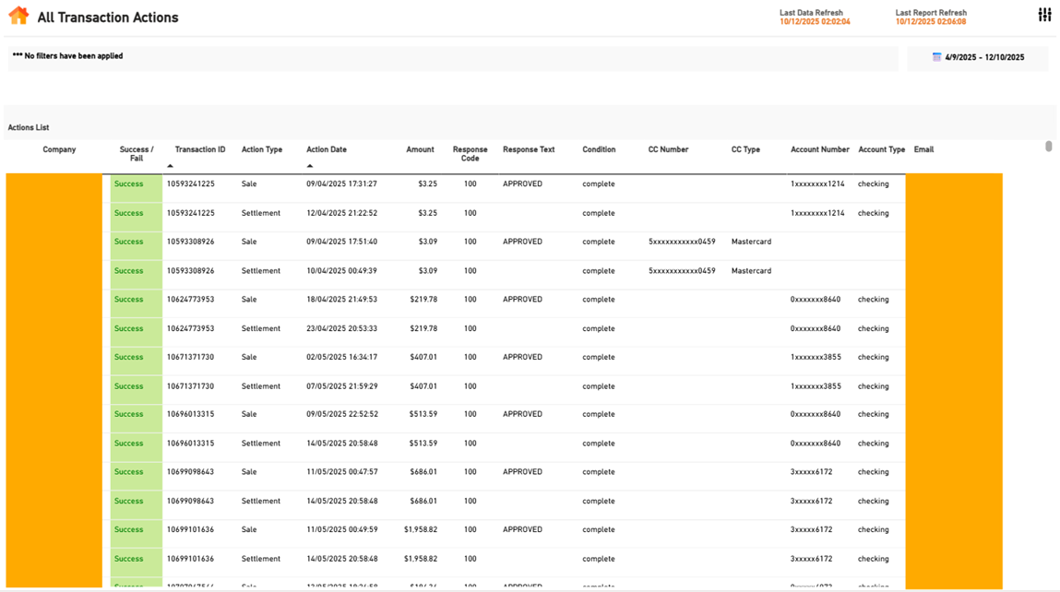Image resolution: width=1060 pixels, height=592 pixels.
Task: Click Account Number 1xxxxxxxx1214 in the 09/04/2025 Sale row
Action: point(817,184)
